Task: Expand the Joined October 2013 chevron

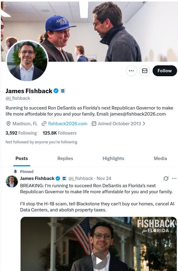Action: click(144, 124)
